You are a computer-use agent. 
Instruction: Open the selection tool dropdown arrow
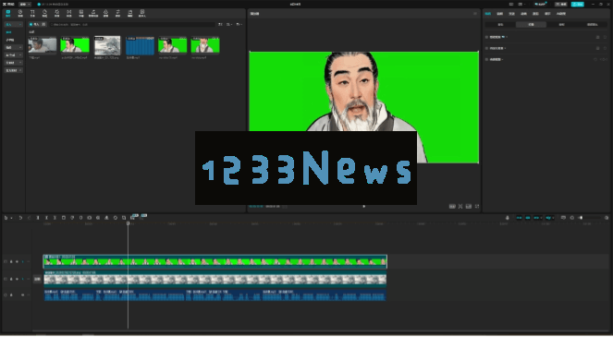click(x=11, y=218)
